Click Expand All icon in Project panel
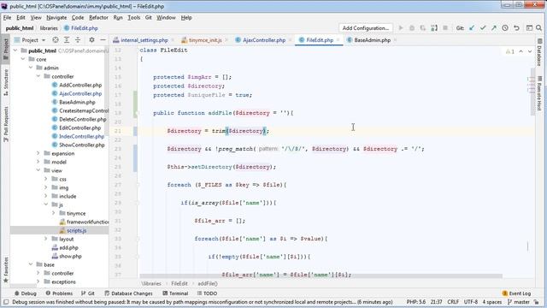The width and height of the screenshot is (547, 308). point(67,40)
